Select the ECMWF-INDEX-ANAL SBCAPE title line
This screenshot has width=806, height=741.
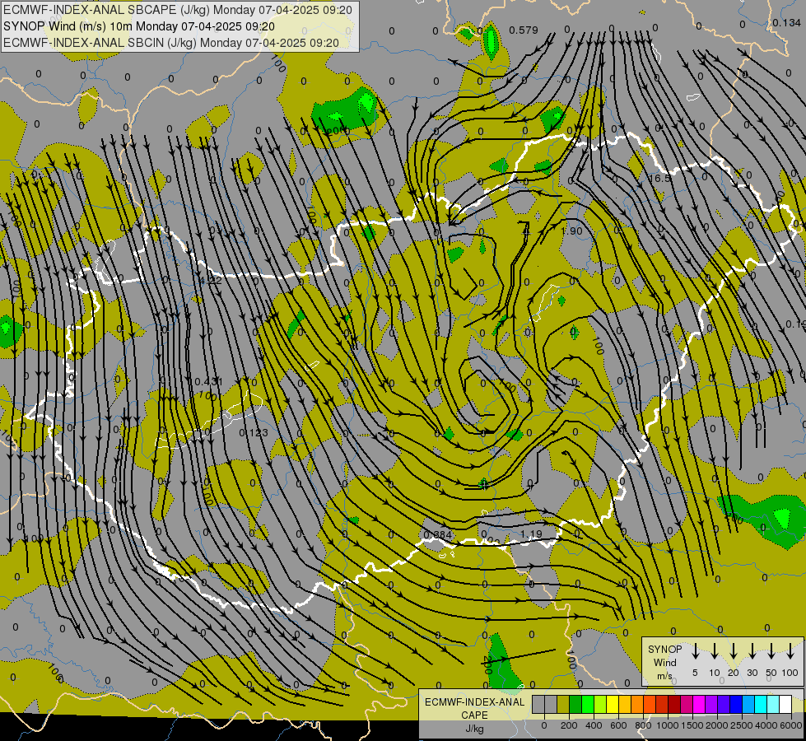(x=178, y=10)
